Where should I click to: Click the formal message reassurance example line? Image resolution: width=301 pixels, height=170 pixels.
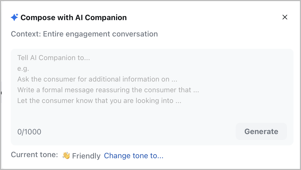(x=108, y=90)
